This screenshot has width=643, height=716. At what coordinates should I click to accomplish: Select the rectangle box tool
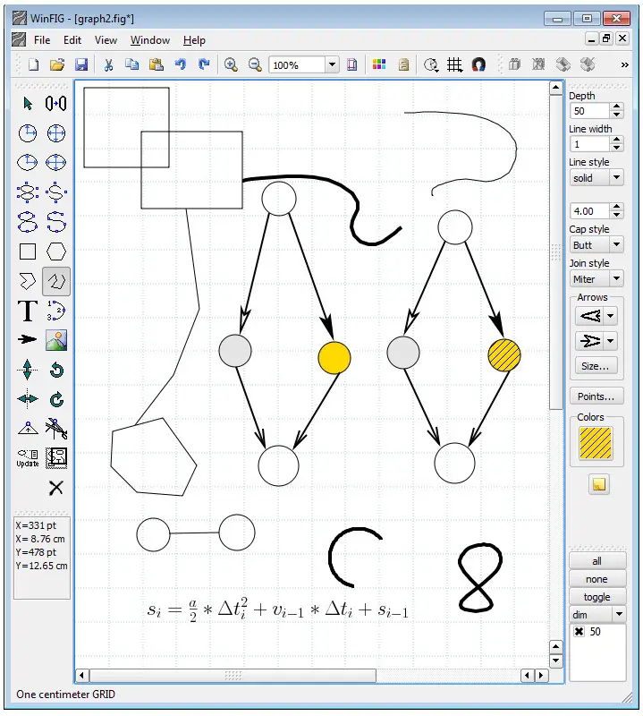28,251
